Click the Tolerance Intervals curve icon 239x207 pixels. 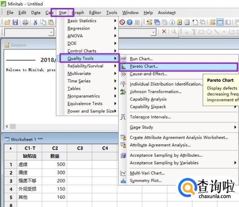pos(123,117)
